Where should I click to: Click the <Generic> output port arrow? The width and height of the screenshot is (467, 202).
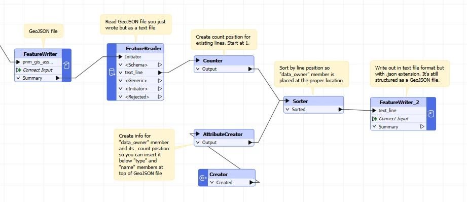tap(160, 80)
